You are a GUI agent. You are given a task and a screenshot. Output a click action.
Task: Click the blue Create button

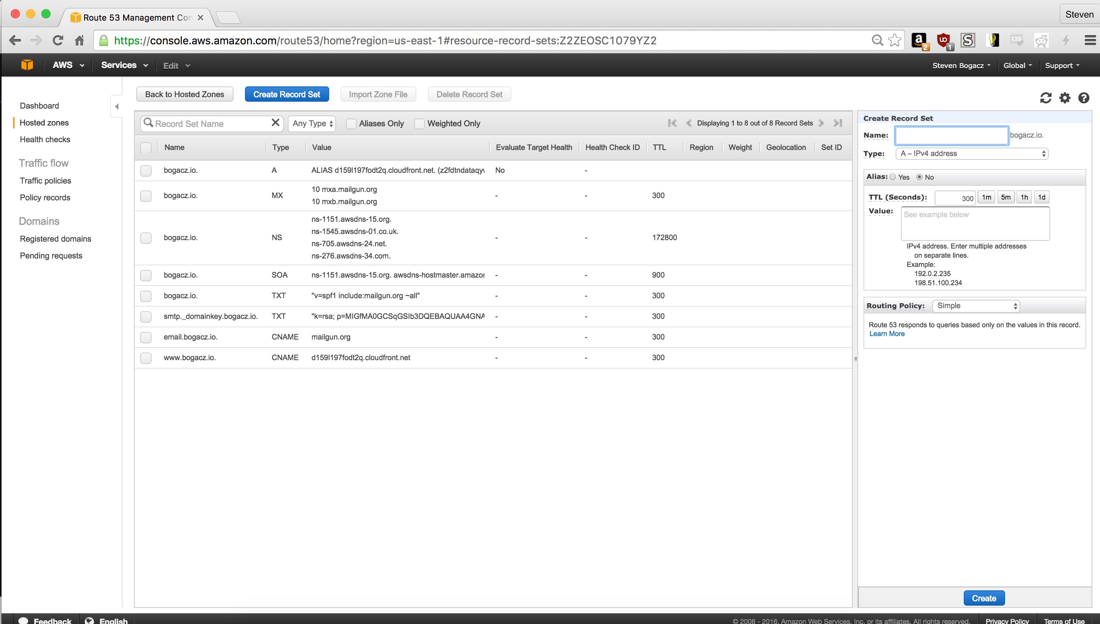point(984,598)
